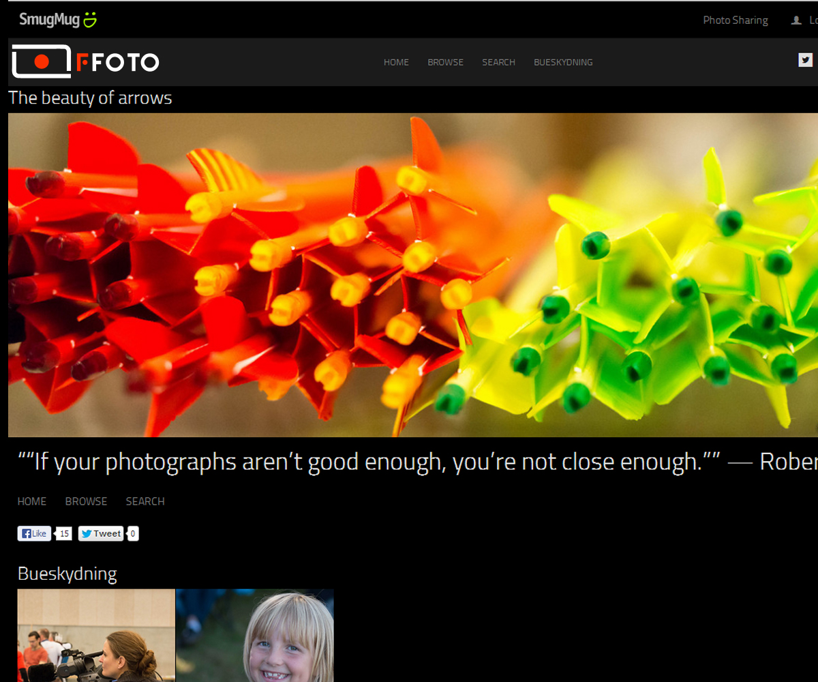View Facebook like count 15

click(x=64, y=534)
